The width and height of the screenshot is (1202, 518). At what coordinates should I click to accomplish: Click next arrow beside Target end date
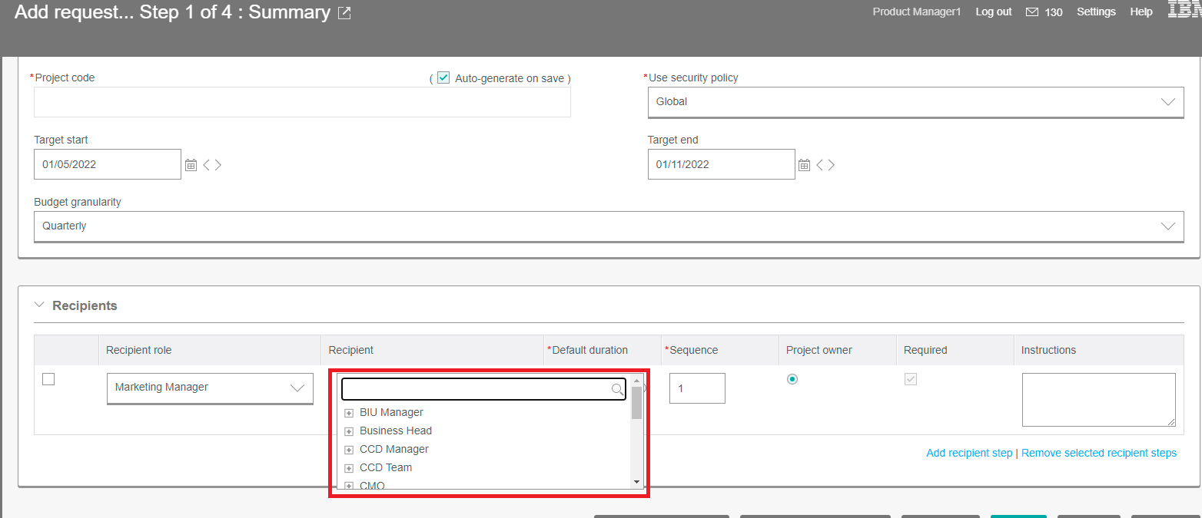[x=832, y=165]
